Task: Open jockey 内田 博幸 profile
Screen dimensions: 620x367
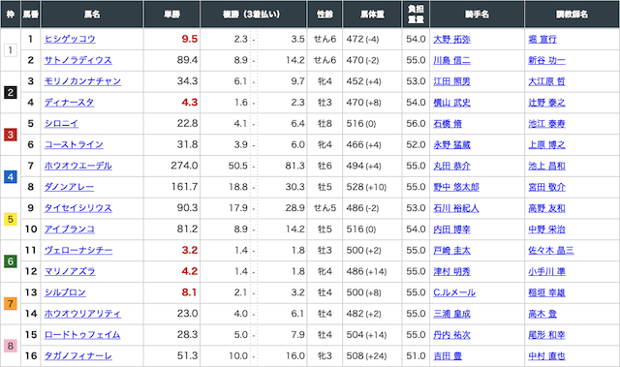Action: click(x=452, y=229)
